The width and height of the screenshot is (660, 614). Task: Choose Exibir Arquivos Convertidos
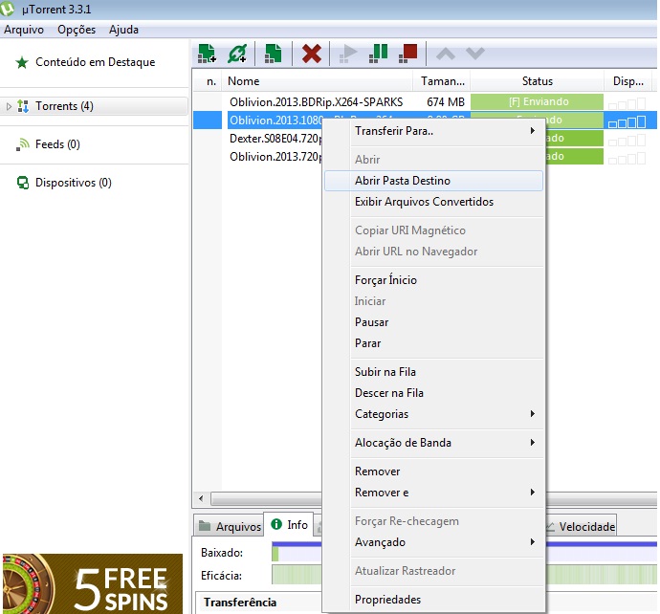click(433, 202)
